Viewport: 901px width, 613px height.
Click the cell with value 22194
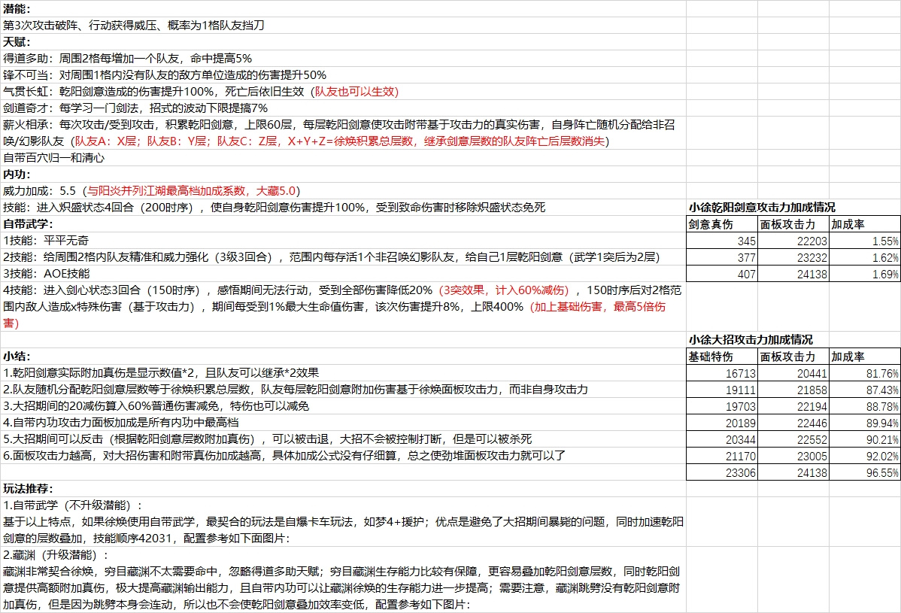point(793,406)
